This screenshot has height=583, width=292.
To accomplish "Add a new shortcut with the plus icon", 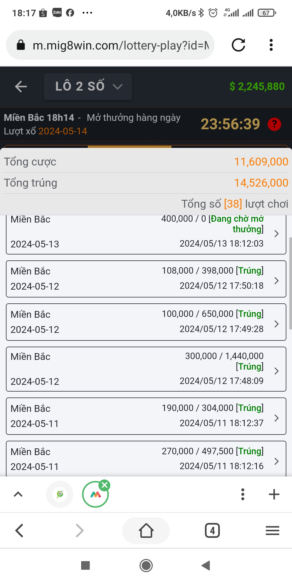I will pos(274,494).
